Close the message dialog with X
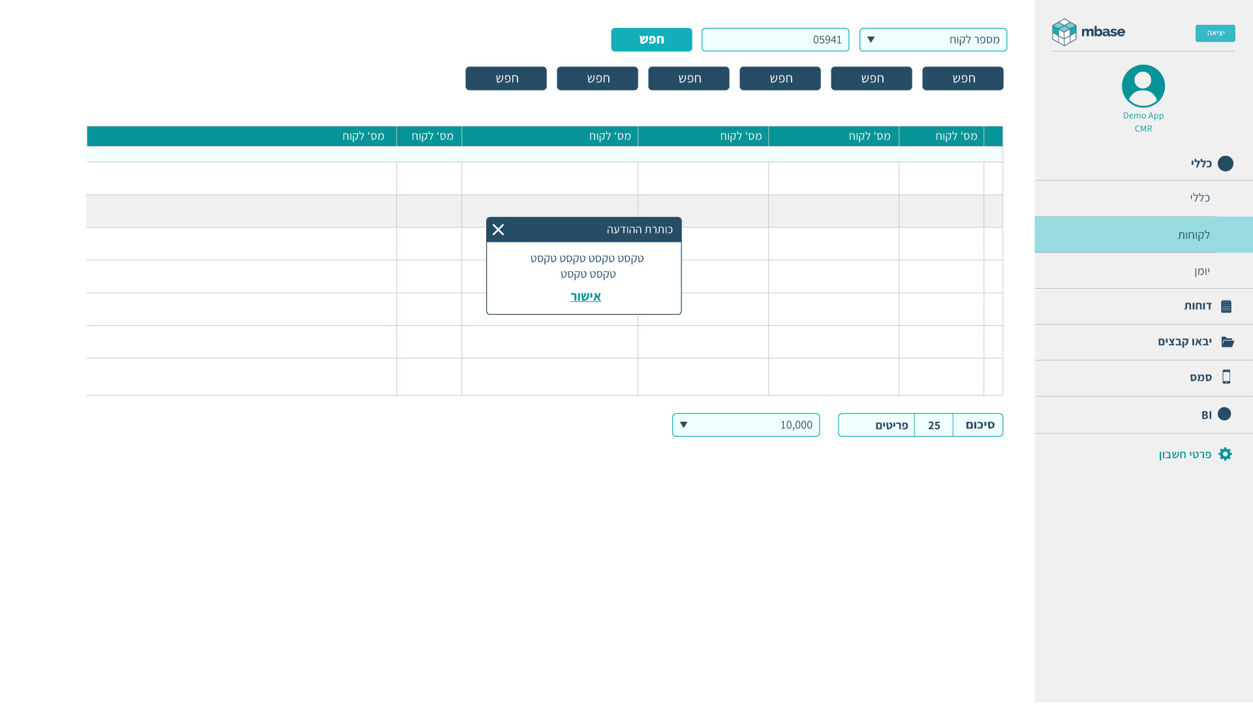This screenshot has width=1253, height=704. (x=498, y=229)
